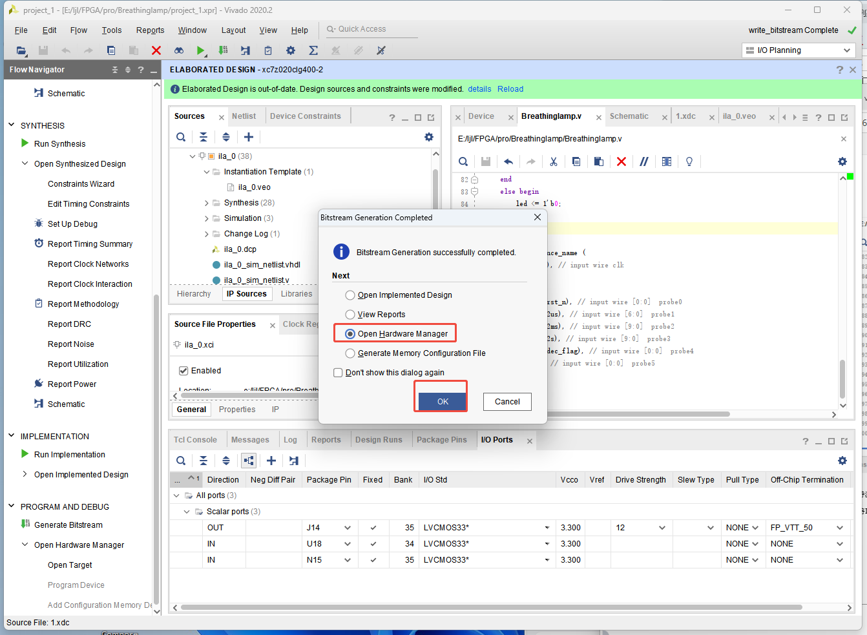
Task: Click the details link in banner
Action: point(479,89)
